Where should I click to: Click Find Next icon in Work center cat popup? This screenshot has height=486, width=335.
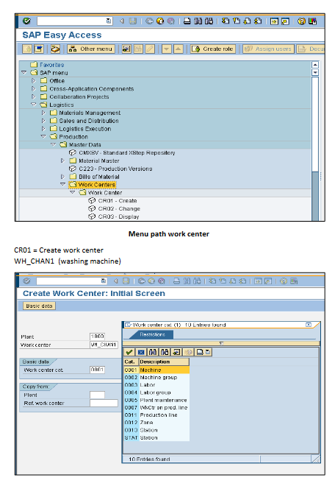(x=165, y=352)
